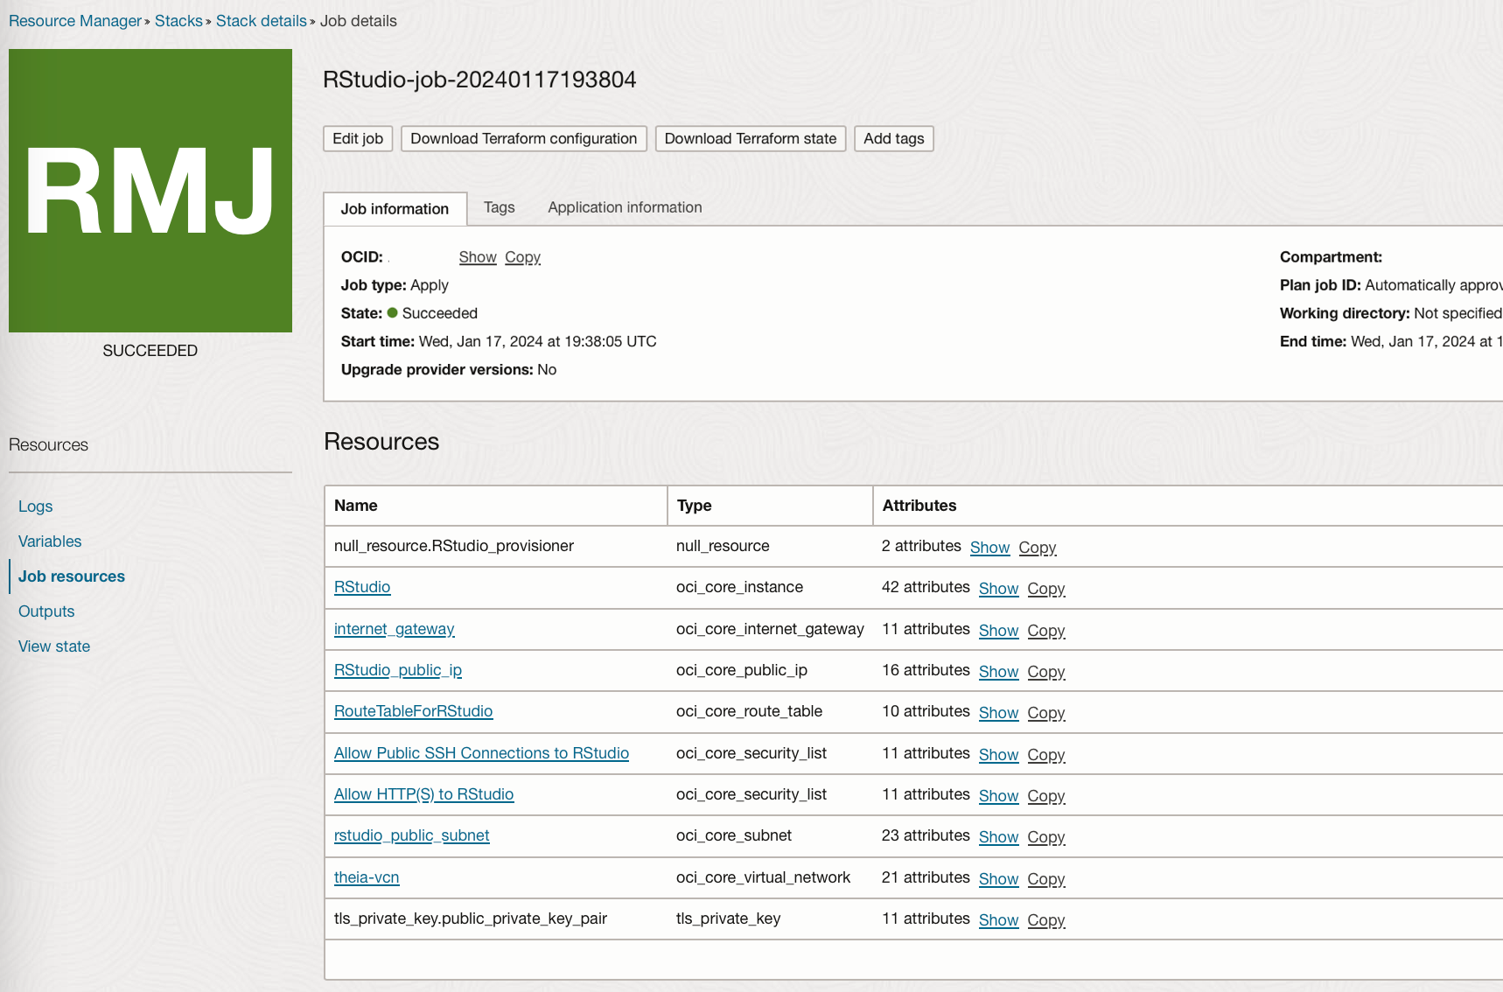Open Variables in Resources sidebar
The image size is (1503, 992).
50,541
